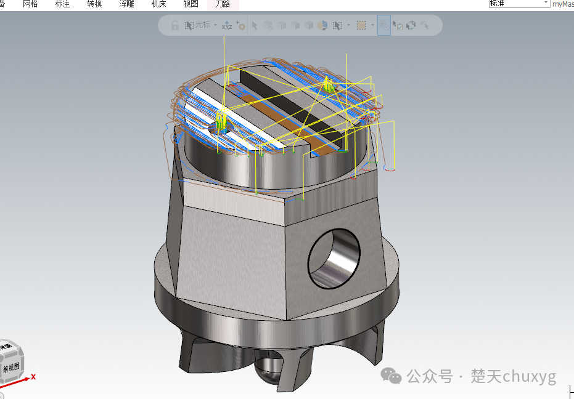Click the colored back-face selection cube icon
The height and width of the screenshot is (399, 574).
pyautogui.click(x=322, y=25)
